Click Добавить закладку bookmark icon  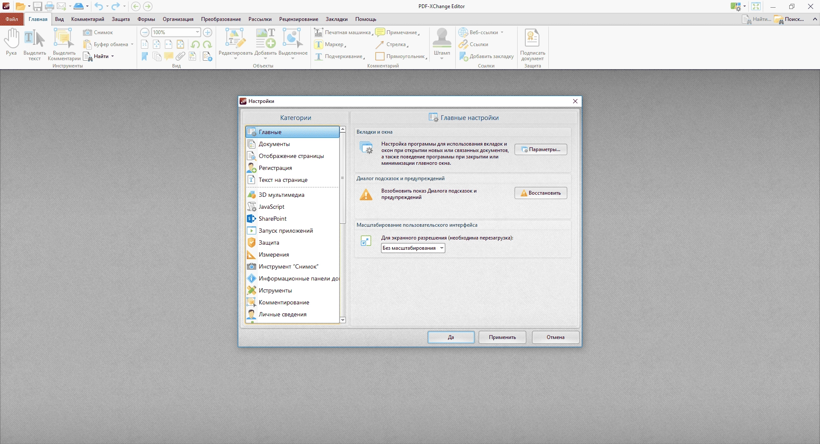[x=486, y=56]
